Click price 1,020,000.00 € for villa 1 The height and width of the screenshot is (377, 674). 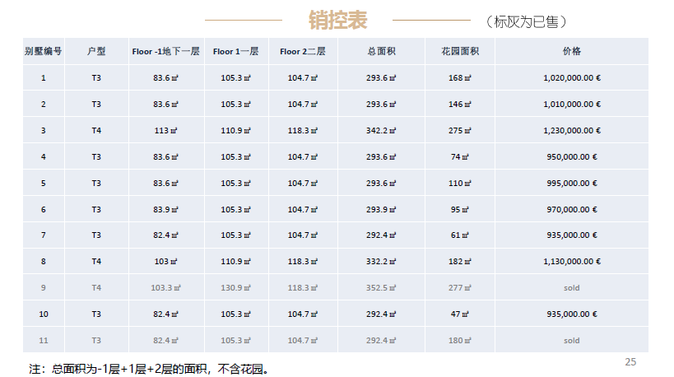tap(572, 78)
